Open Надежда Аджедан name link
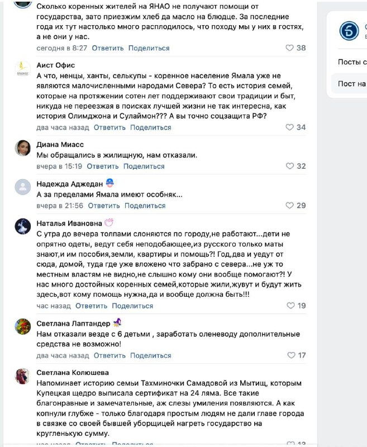 coord(69,184)
